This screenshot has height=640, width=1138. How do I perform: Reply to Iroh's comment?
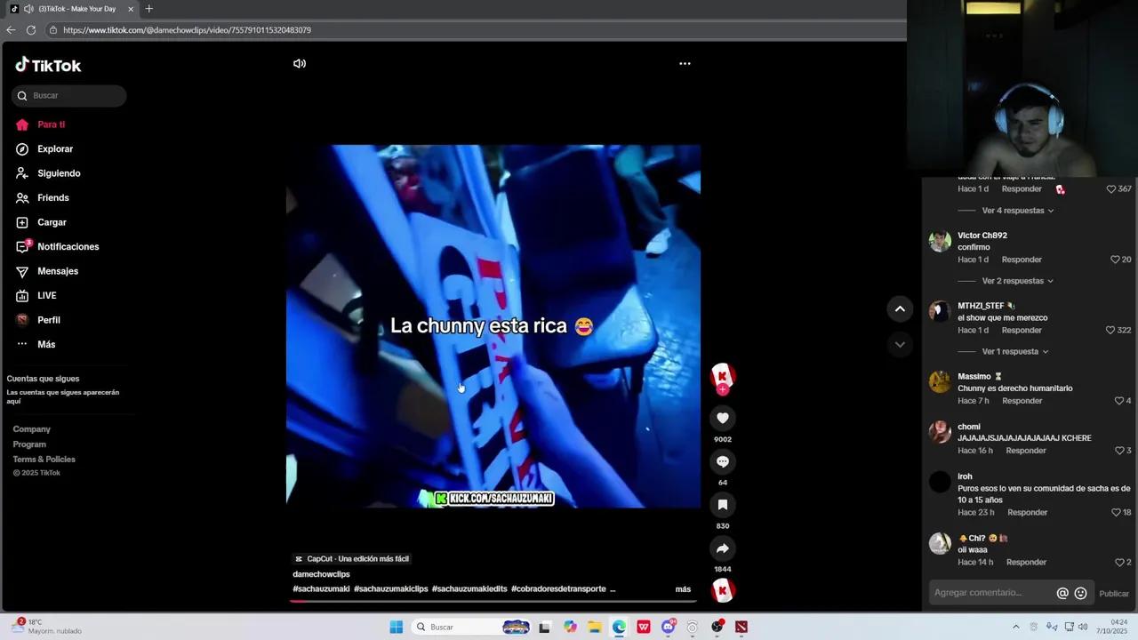pos(1028,513)
